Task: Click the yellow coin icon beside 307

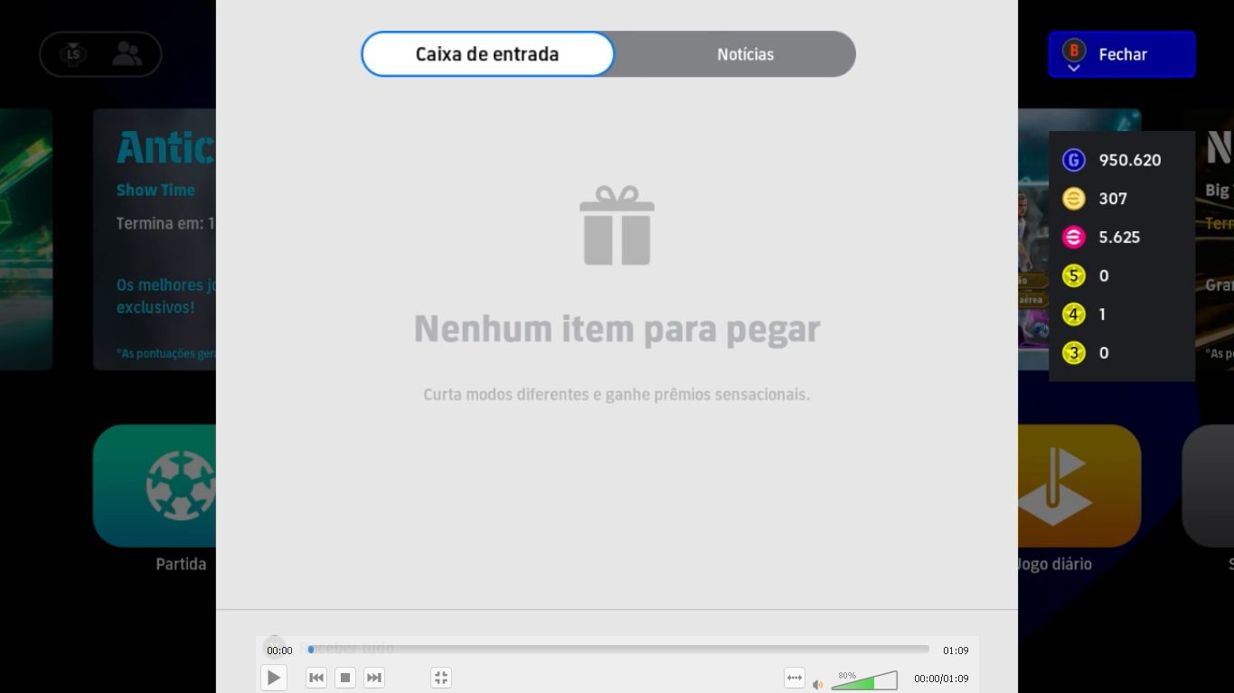Action: click(1074, 199)
